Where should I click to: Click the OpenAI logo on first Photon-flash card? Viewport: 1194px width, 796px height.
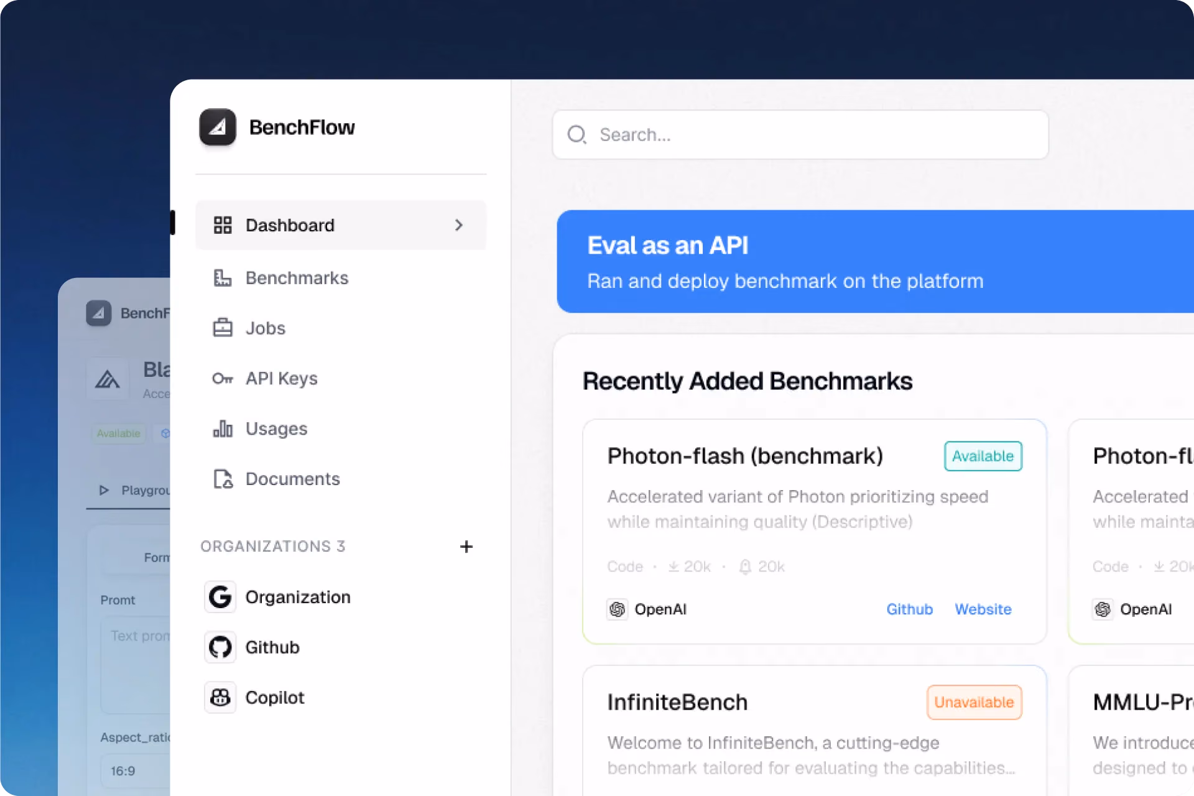(x=617, y=609)
